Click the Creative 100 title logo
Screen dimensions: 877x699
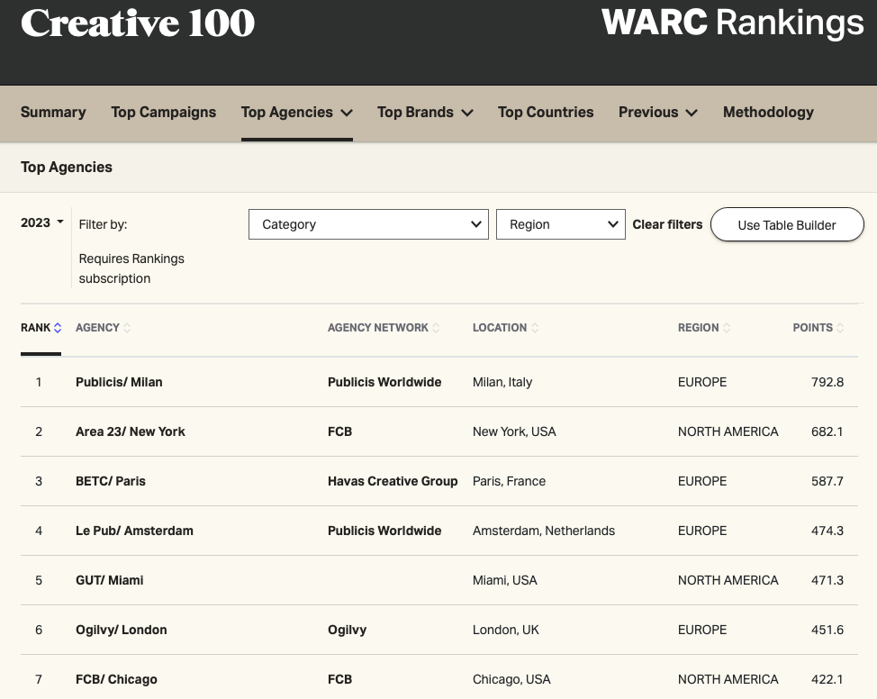[138, 23]
